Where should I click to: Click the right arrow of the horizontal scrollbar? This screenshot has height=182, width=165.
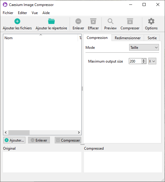point(79,132)
